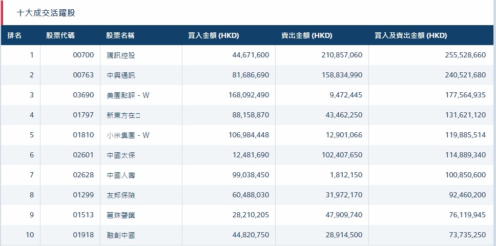Click 美團點評 - W stock name
The image size is (496, 246).
click(x=128, y=95)
